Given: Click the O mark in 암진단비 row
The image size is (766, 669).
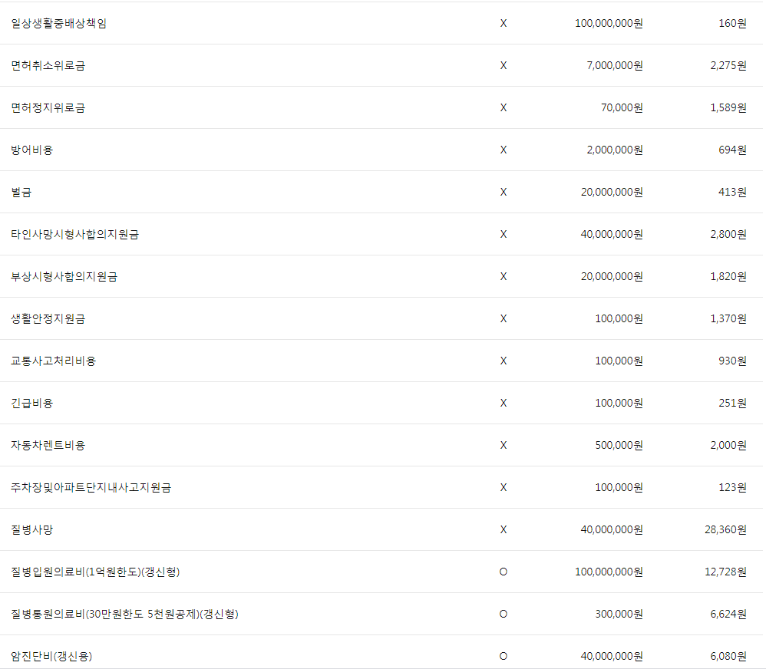Looking at the screenshot, I should tap(504, 656).
